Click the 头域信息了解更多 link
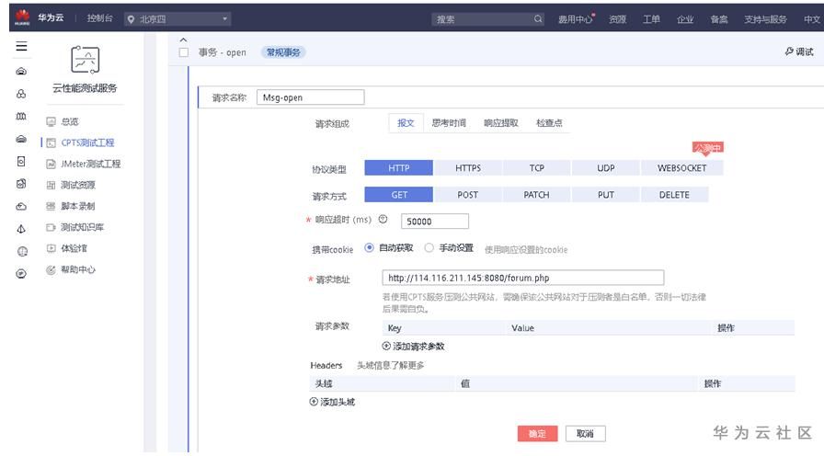Viewport: 824px width, 456px height. pos(391,365)
